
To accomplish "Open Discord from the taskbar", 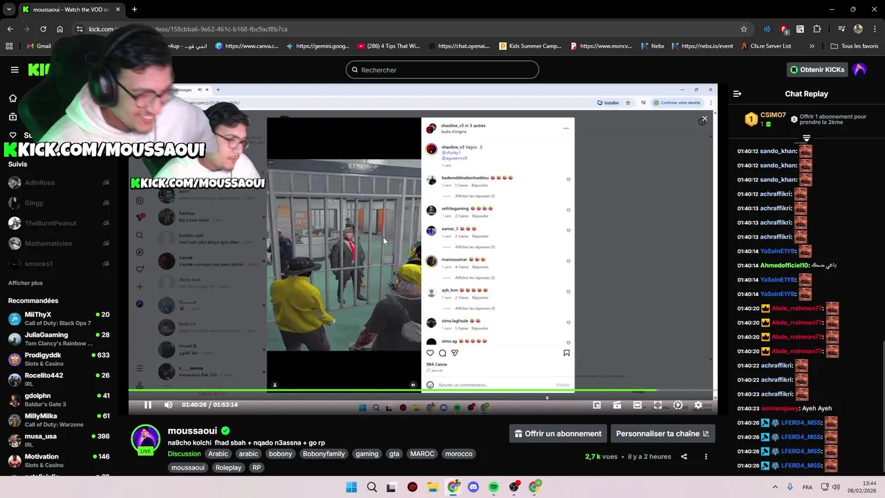I will tap(473, 487).
